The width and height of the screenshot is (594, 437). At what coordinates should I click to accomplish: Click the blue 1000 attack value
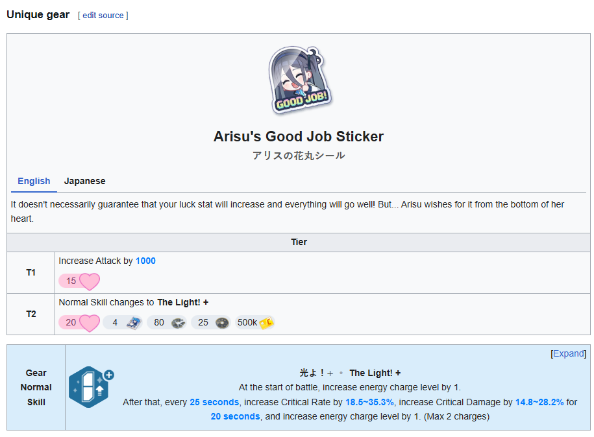[145, 261]
